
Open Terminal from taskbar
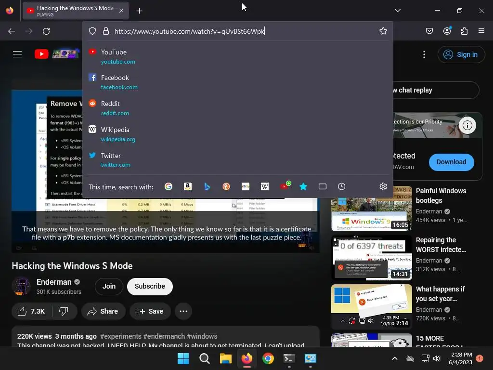[289, 358]
